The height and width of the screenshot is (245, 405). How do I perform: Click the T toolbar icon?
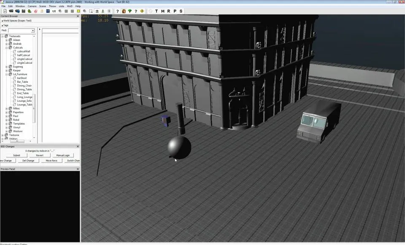coord(157,11)
